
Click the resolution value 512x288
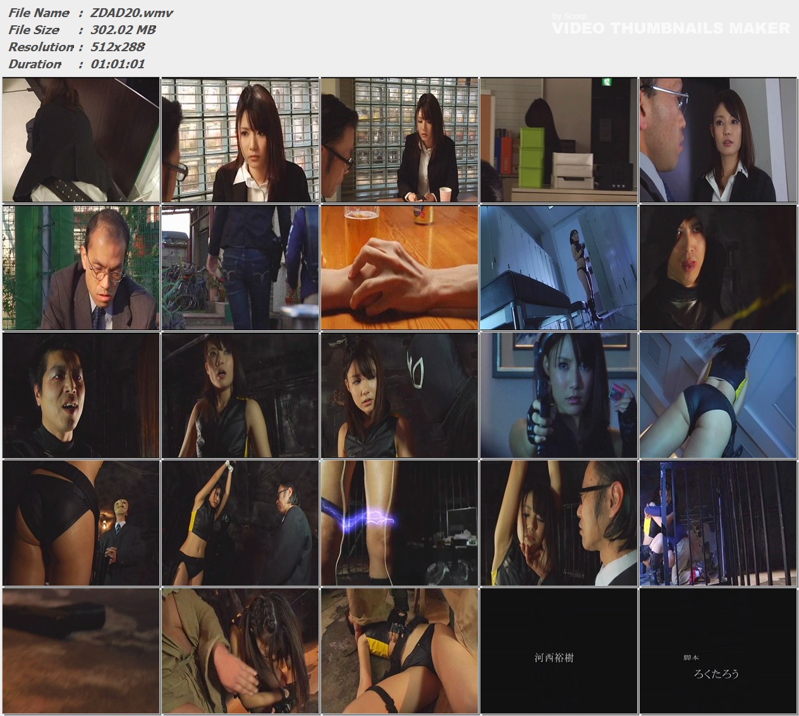click(x=118, y=47)
